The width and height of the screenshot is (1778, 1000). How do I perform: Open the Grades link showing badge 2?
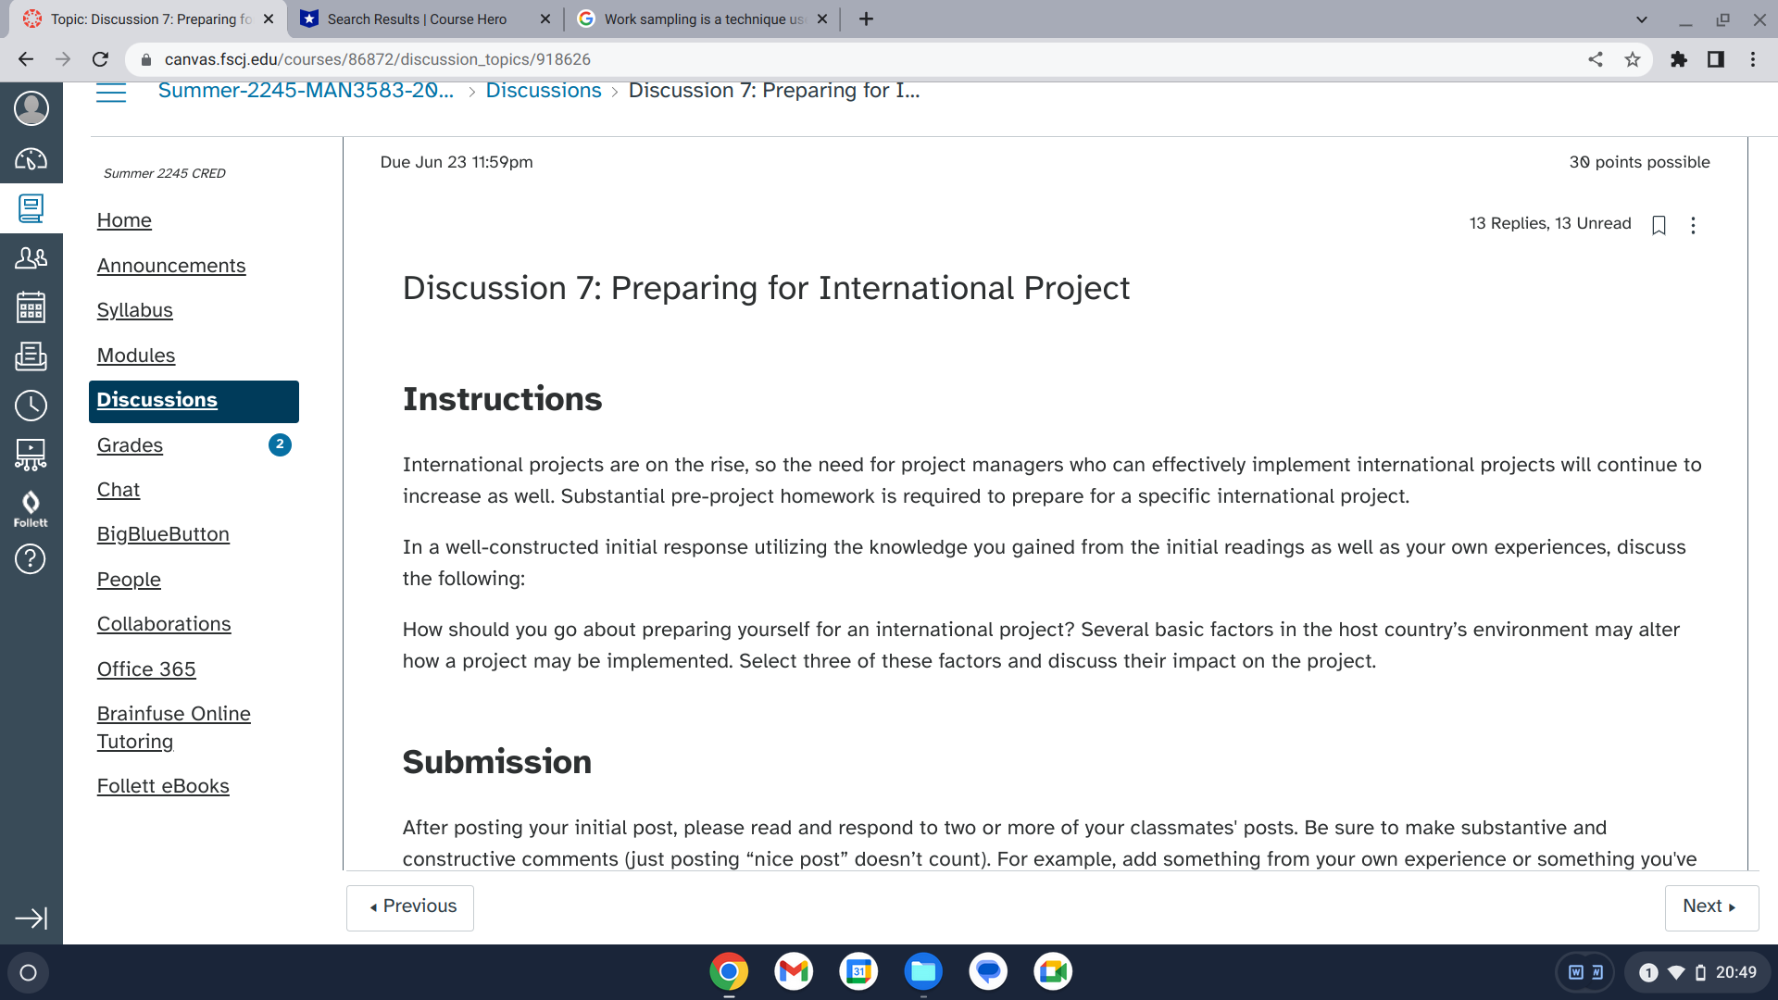click(x=129, y=445)
